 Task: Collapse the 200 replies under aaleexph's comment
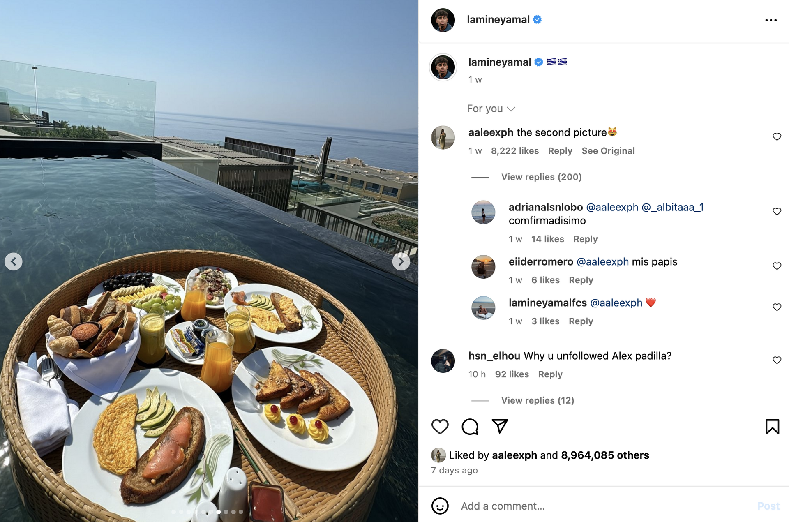[541, 177]
